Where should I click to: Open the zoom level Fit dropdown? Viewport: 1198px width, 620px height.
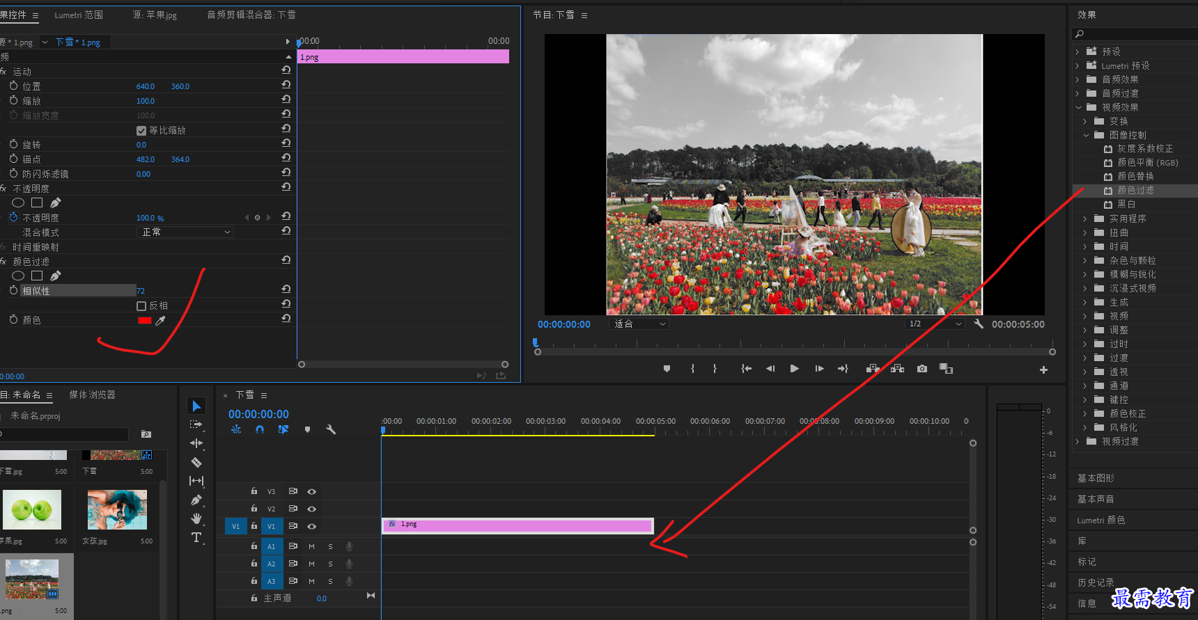click(x=639, y=324)
